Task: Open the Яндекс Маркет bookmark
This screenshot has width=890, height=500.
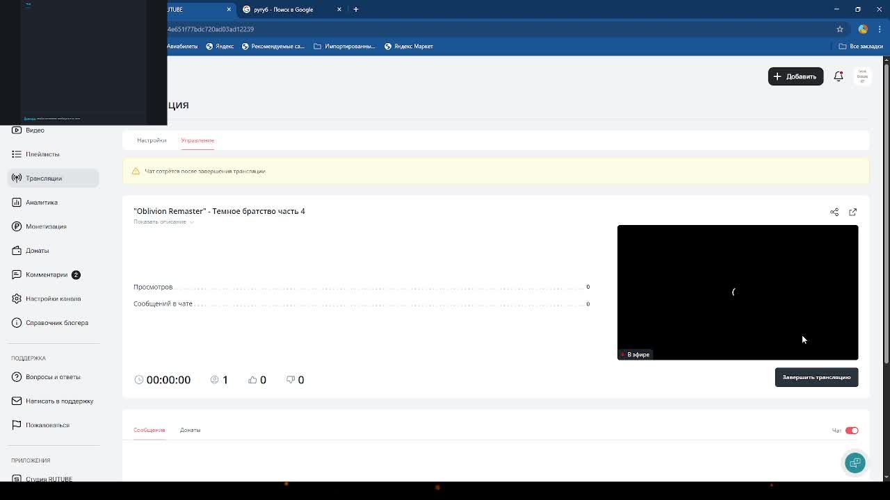Action: point(409,47)
